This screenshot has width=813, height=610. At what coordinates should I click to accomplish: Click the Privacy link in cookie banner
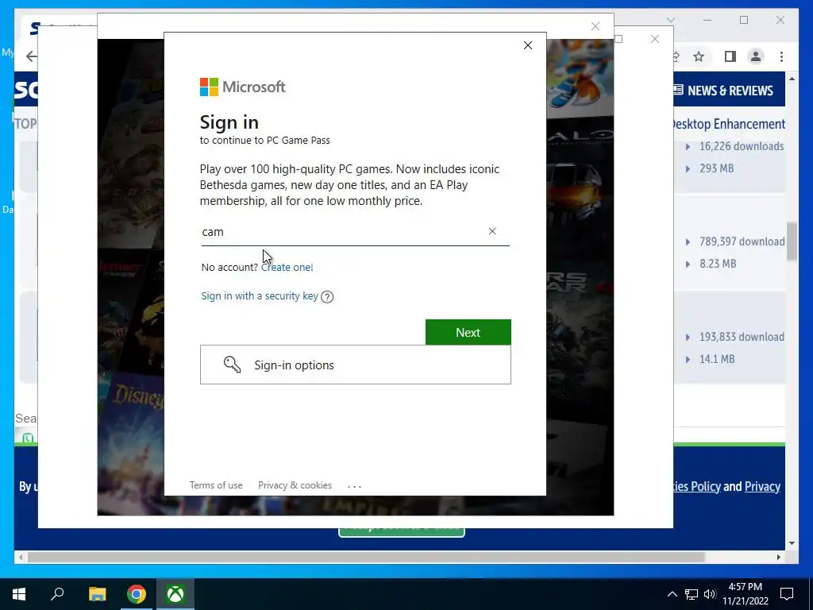(x=762, y=487)
